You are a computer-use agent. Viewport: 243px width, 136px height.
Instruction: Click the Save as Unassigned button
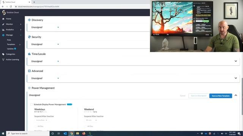[x=199, y=96]
